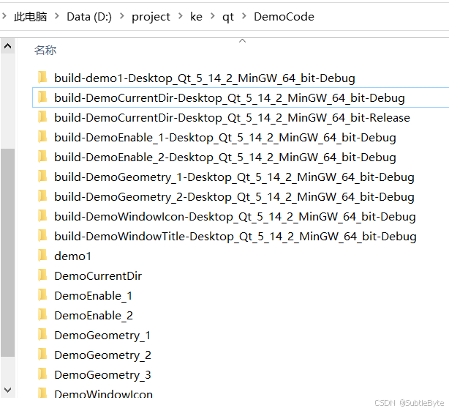Expand chevron before 此电脑
This screenshot has width=449, height=411.
tap(4, 16)
